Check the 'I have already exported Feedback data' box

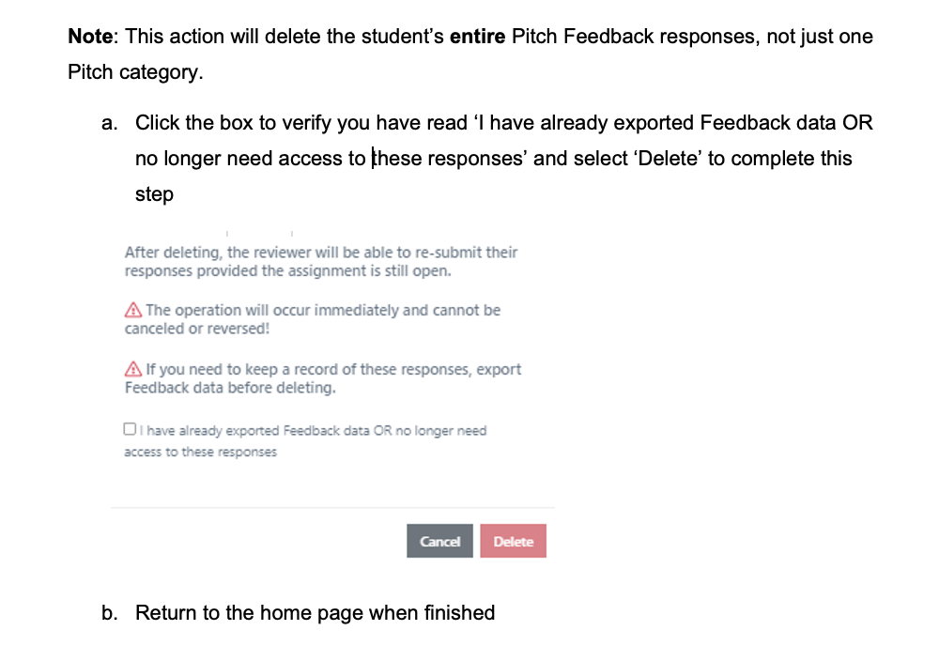[x=129, y=430]
